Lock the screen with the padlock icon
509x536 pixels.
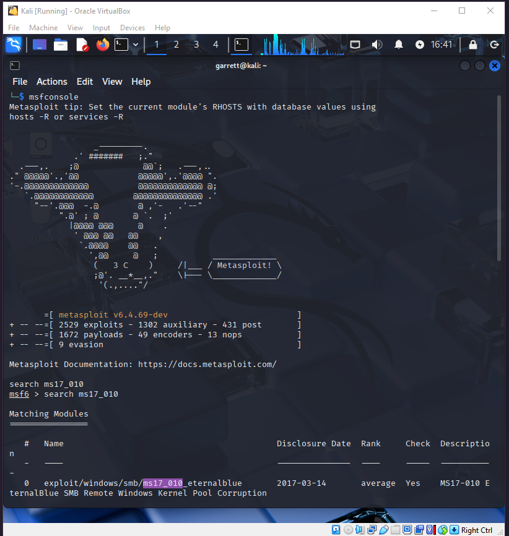(473, 45)
